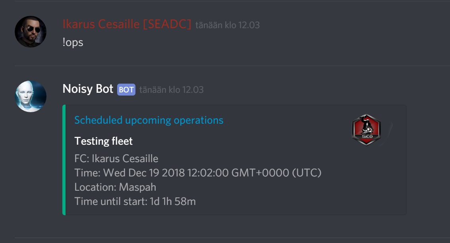Image resolution: width=450 pixels, height=243 pixels.
Task: Click Ikarus Cesaille's sunglasses avatar
Action: tap(31, 32)
